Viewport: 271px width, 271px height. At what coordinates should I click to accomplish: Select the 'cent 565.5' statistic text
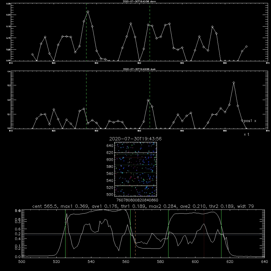(45, 206)
